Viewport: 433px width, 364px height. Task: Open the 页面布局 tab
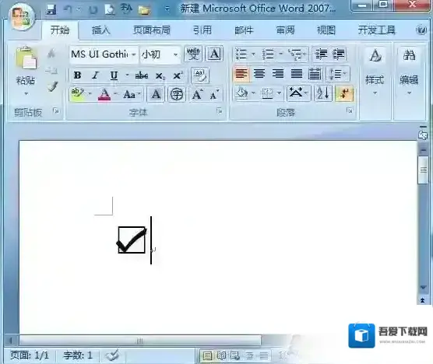152,30
